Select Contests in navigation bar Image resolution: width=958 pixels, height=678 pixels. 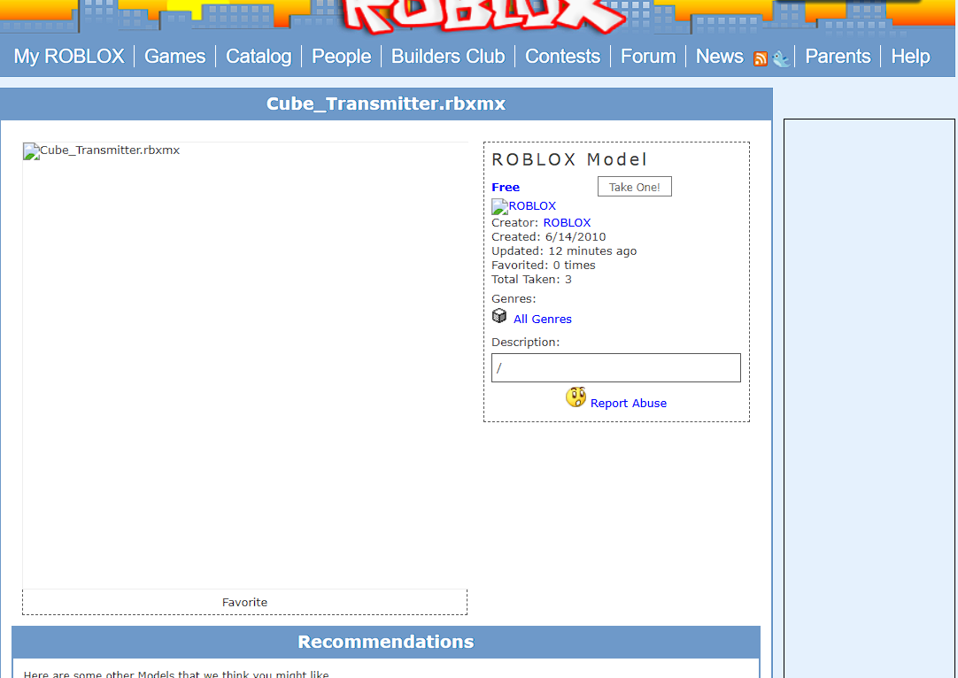coord(562,57)
